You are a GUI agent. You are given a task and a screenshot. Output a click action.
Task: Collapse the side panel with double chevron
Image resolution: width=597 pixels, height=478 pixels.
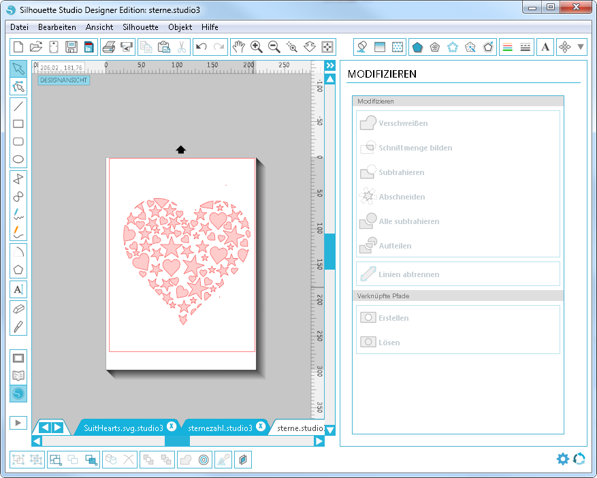coord(330,65)
